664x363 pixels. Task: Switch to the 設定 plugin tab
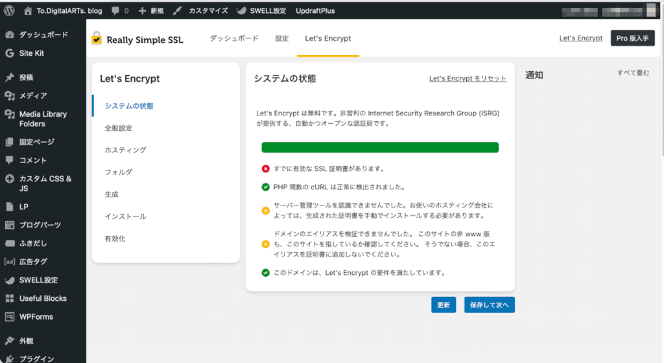coord(281,38)
